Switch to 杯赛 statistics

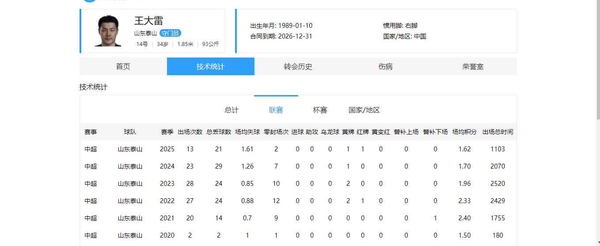[320, 110]
